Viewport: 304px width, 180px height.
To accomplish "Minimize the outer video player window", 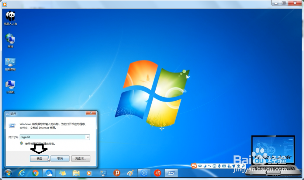I will click(276, 3).
